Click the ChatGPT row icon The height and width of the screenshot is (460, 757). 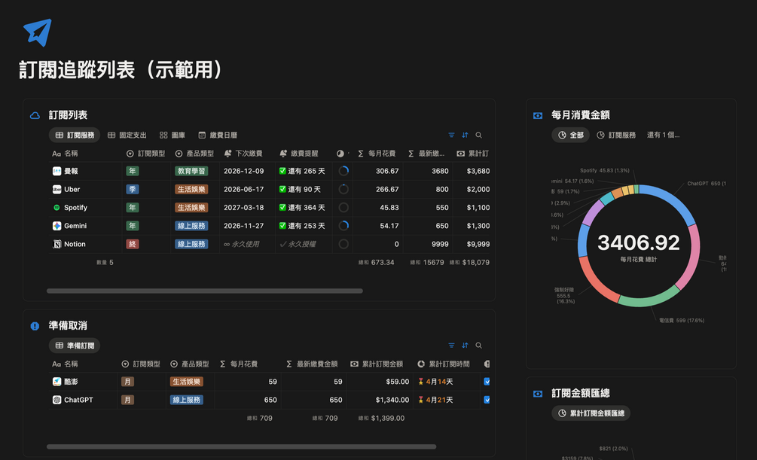pyautogui.click(x=56, y=400)
